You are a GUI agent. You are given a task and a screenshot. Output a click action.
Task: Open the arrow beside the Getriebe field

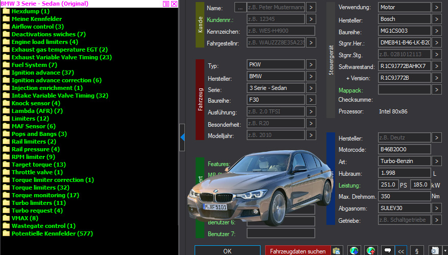pos(437,220)
